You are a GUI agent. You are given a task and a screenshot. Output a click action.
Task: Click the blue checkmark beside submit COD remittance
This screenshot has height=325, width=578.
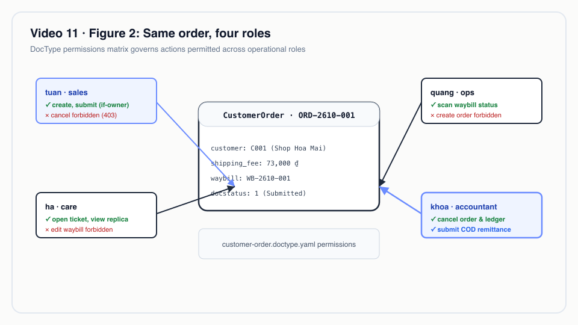(433, 229)
